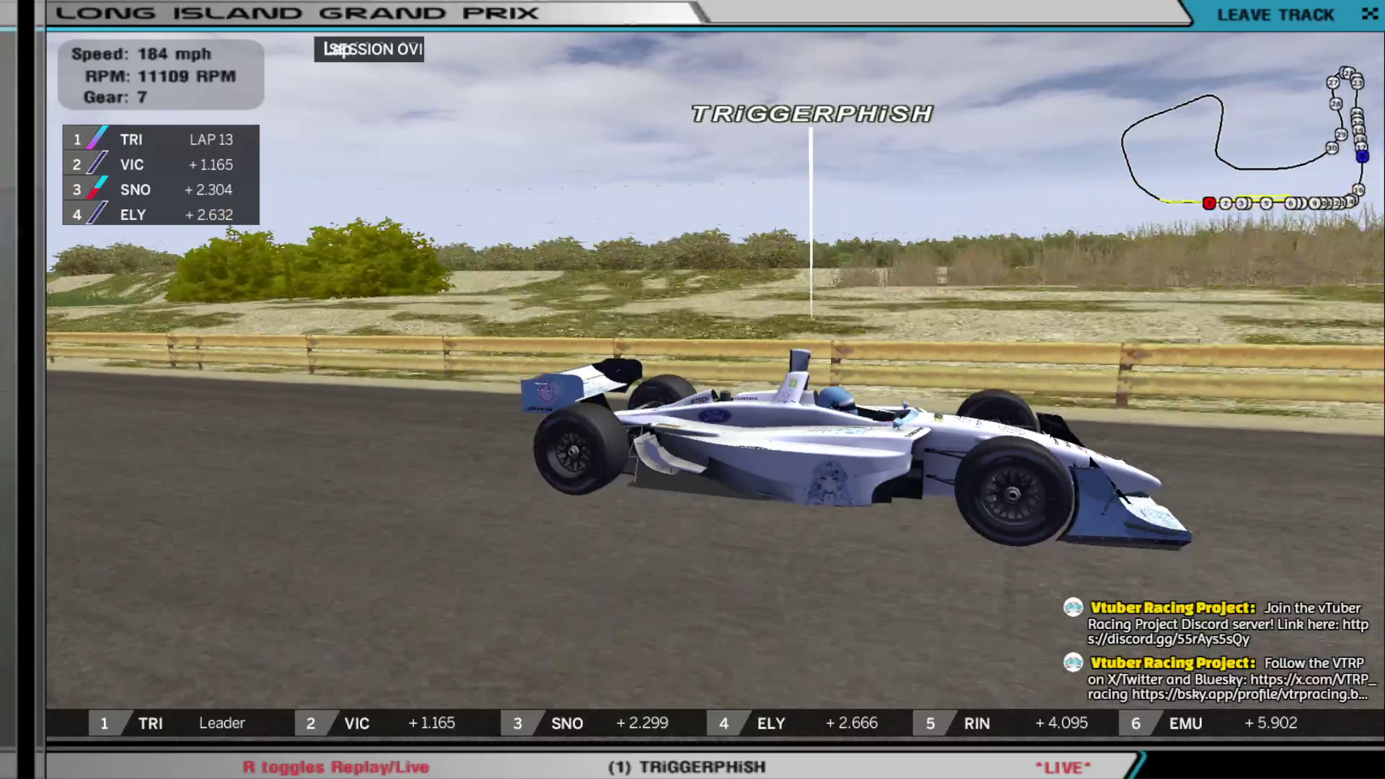This screenshot has height=779, width=1385.
Task: Click the SESSION OVER banner label
Action: 369,49
